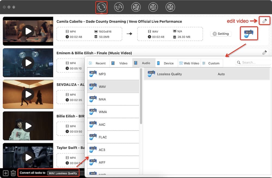Switch to the Device tab
Viewport: 272px width, 178px height.
point(166,63)
